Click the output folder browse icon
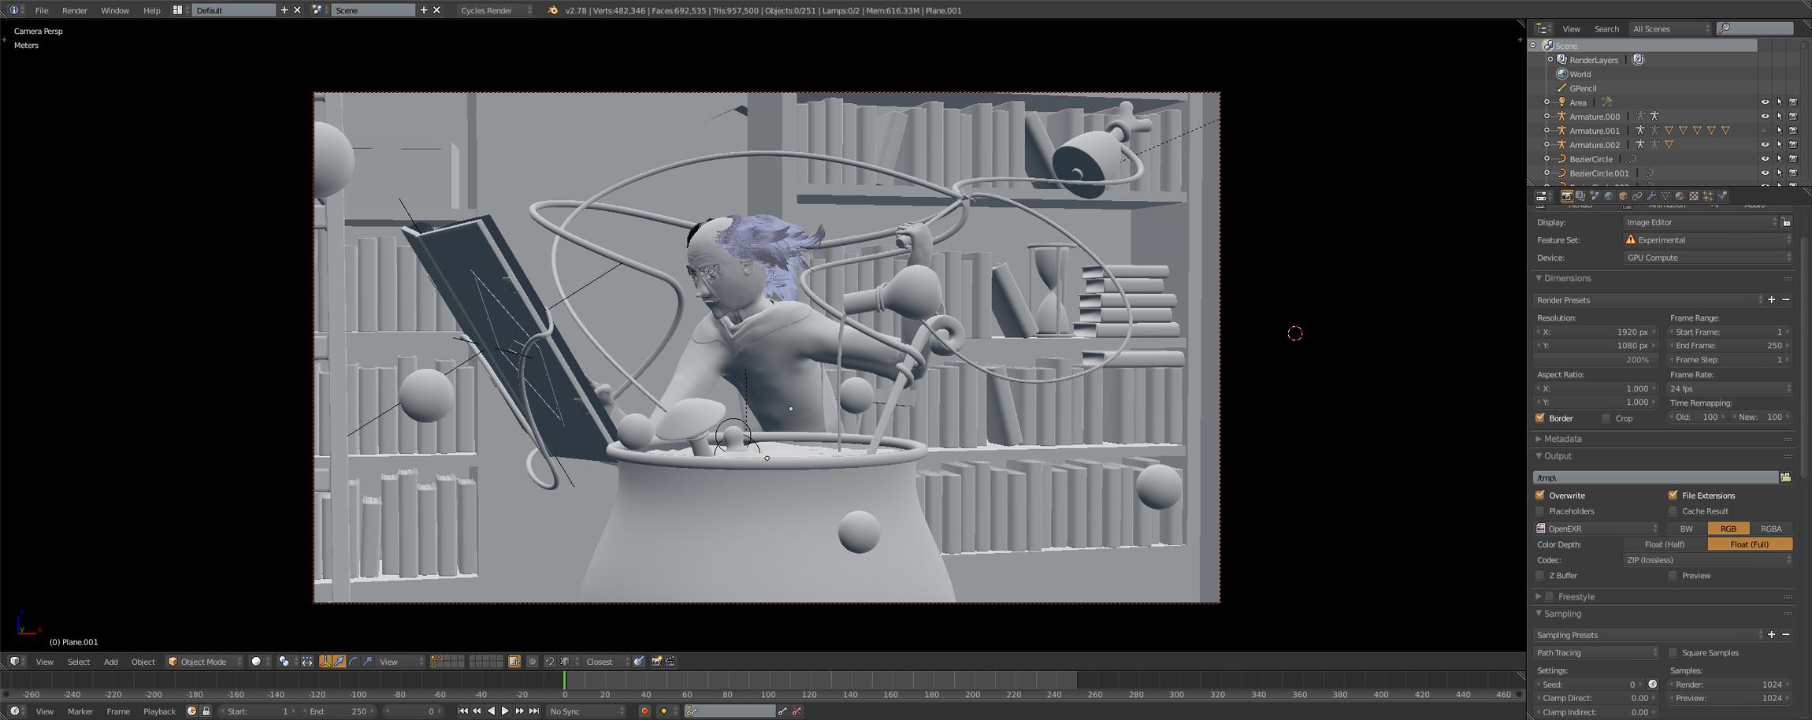1812x720 pixels. point(1786,477)
